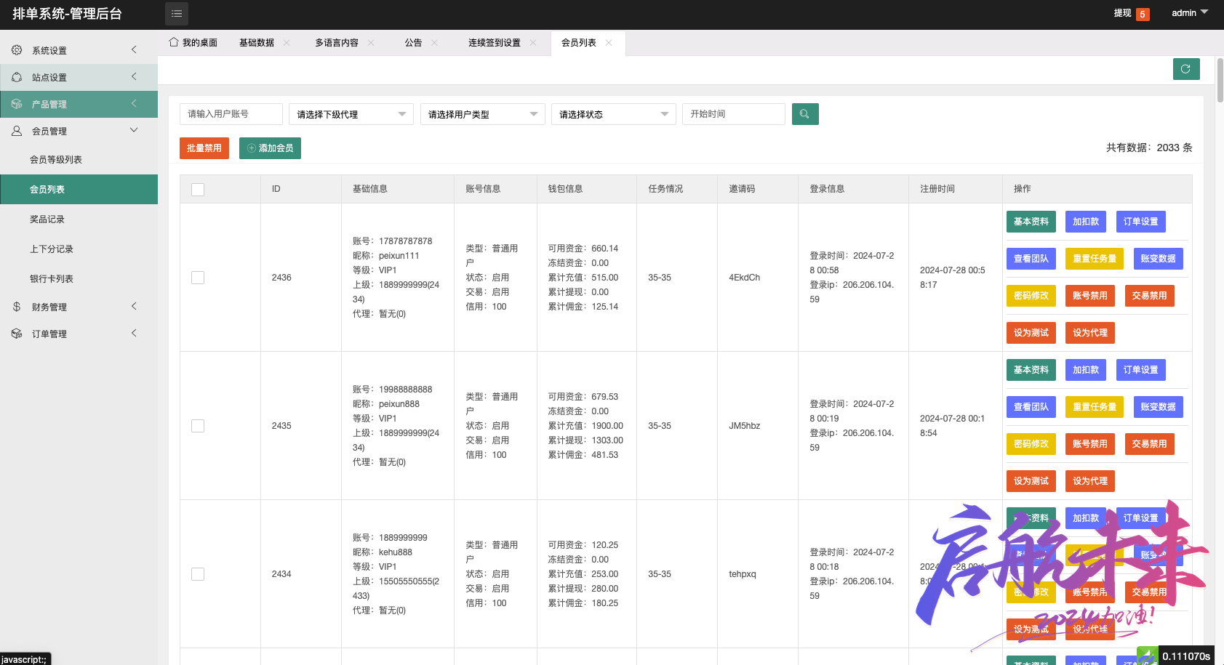
Task: Open 银行卡列表 in the sidebar
Action: (x=79, y=278)
